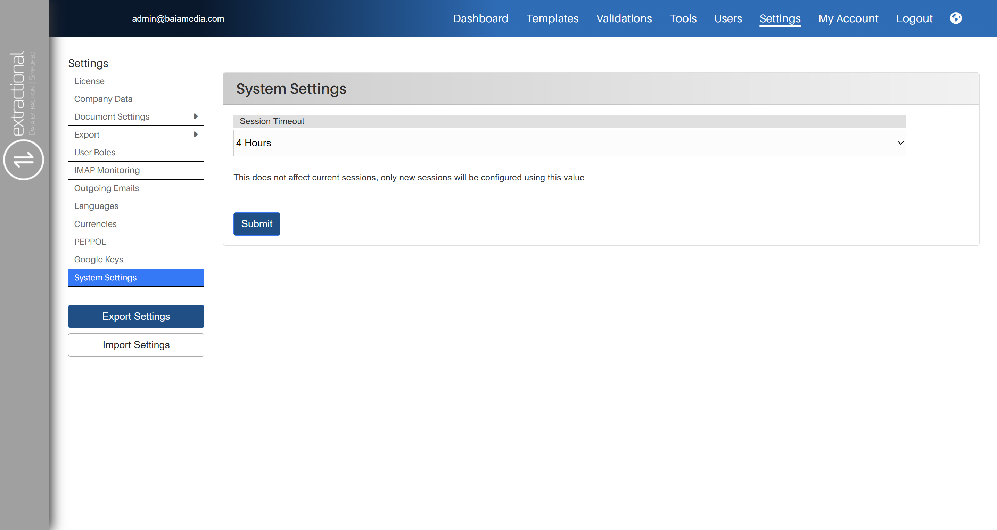Open User Roles settings
Viewport: 997px width, 530px height.
[x=95, y=153]
